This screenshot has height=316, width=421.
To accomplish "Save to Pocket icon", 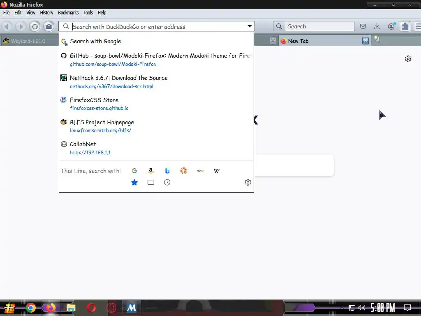I will [363, 26].
